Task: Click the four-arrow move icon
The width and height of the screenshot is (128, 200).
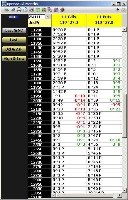Action: [117, 10]
